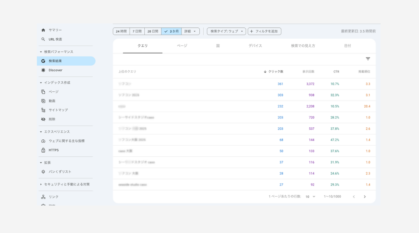Click the CTR value 32.3%
Viewport: 419px width, 233px height.
[x=335, y=95]
